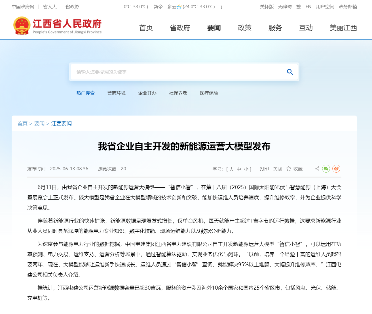Click the star favorite icon
Screen dimensions: 372x314
[289, 169]
